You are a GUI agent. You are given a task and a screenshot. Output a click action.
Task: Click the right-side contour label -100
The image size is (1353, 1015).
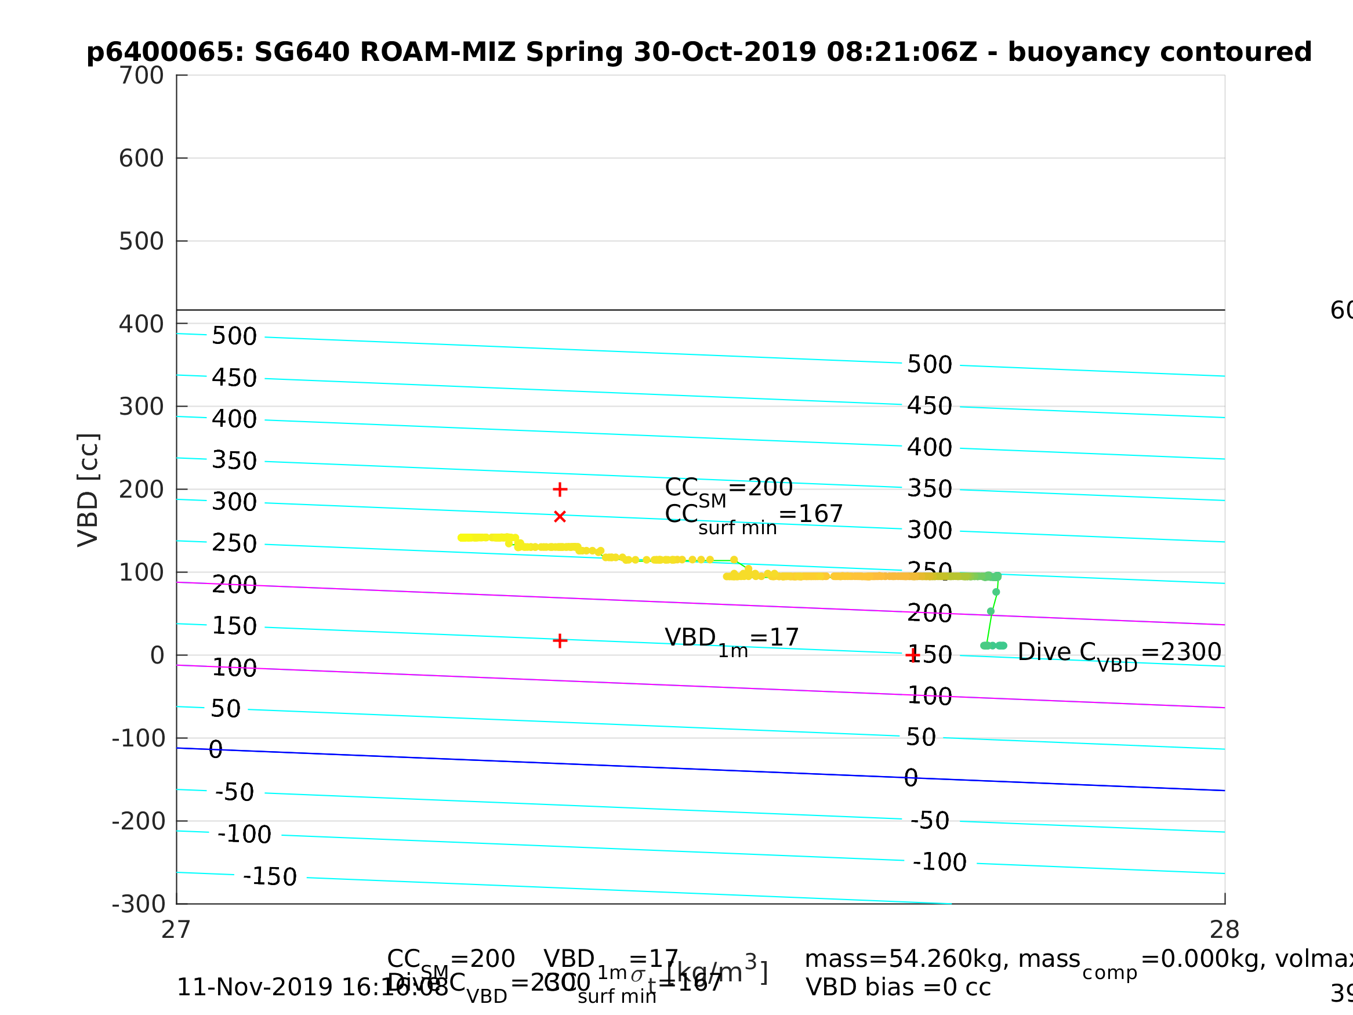click(x=940, y=862)
